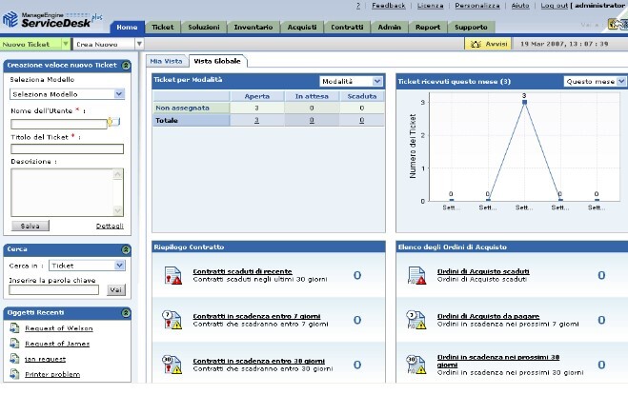This screenshot has width=628, height=395.
Task: Click the Avvisi button
Action: pyautogui.click(x=488, y=44)
